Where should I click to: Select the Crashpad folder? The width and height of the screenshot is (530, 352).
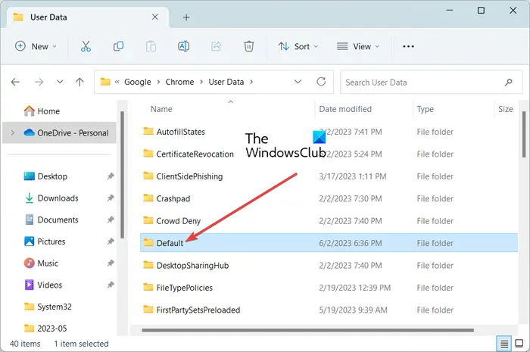[x=167, y=198]
